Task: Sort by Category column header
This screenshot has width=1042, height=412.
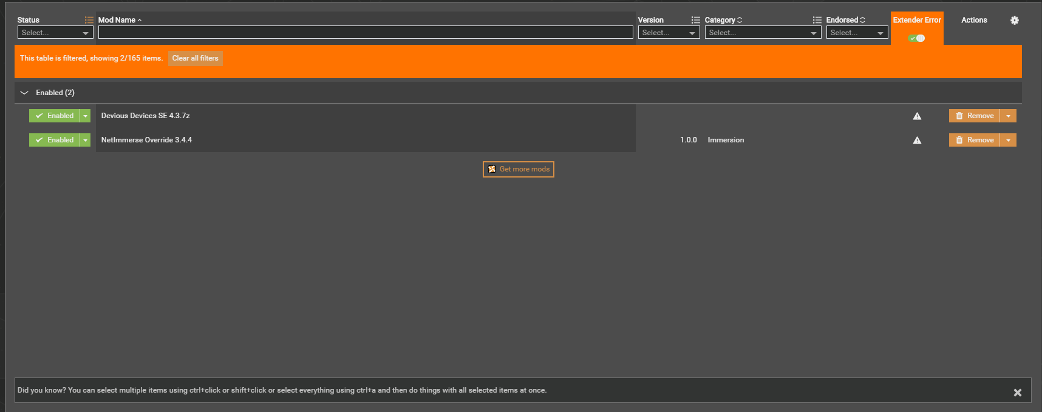Action: [x=723, y=20]
